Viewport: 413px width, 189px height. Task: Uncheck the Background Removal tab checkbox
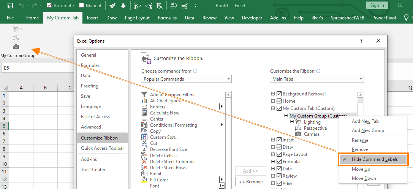click(x=279, y=94)
